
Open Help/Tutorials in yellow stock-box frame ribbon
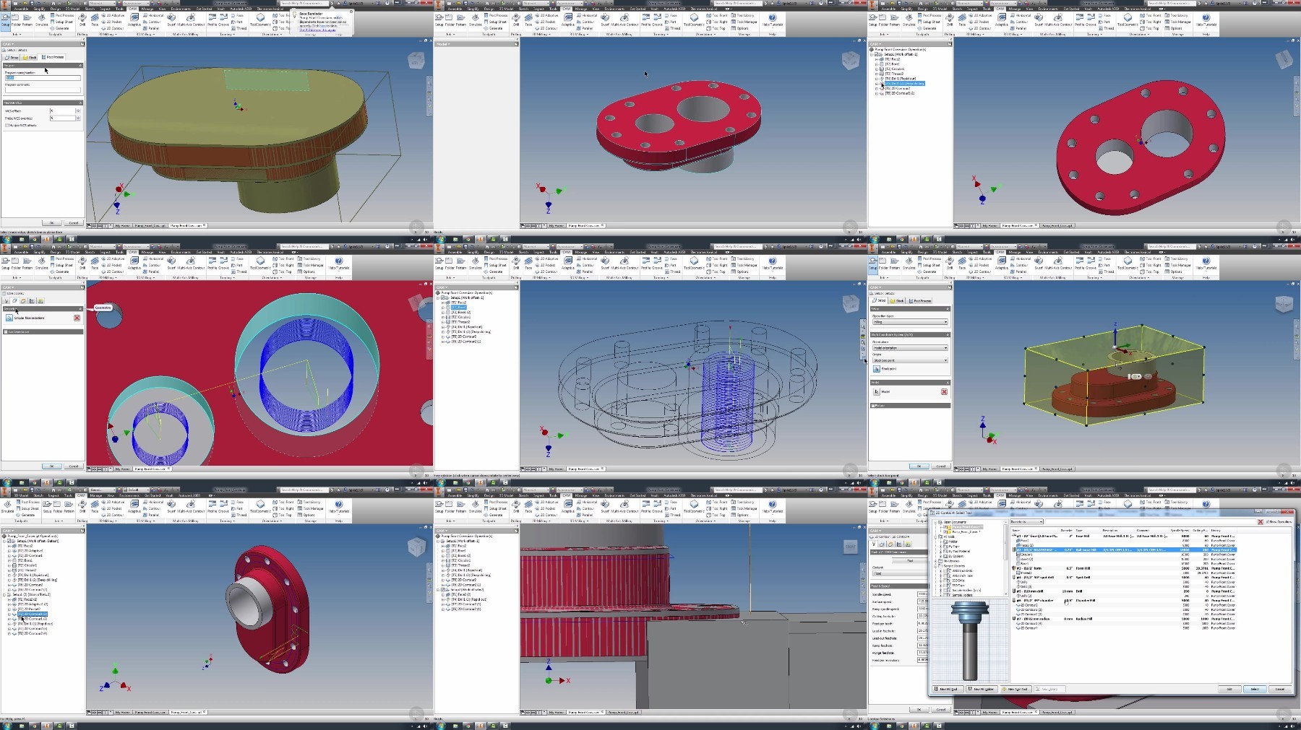pos(1206,263)
